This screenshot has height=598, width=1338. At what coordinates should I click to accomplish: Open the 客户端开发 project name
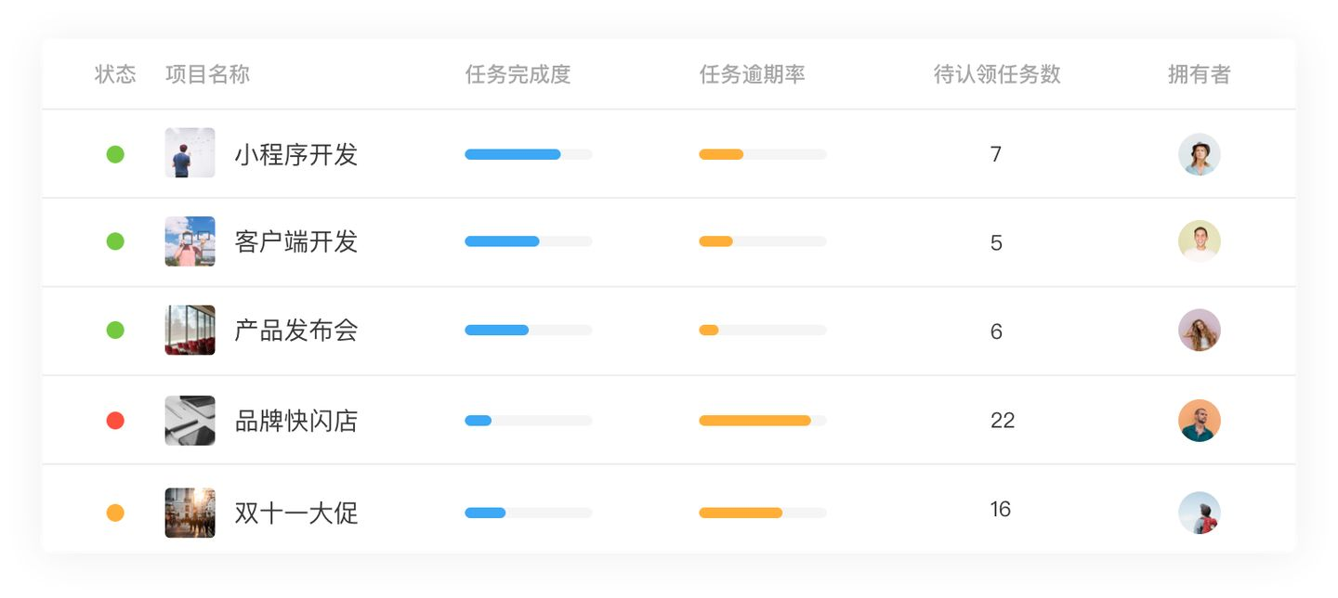[296, 242]
